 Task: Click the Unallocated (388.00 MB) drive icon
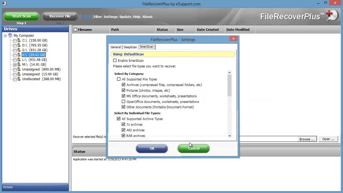click(19, 79)
